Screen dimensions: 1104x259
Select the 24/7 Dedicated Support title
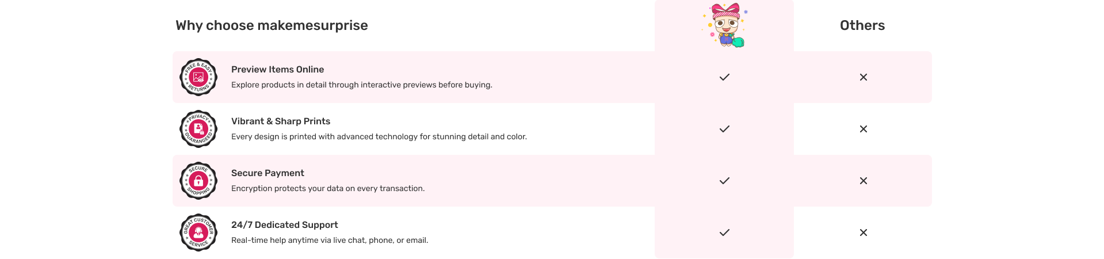(284, 225)
